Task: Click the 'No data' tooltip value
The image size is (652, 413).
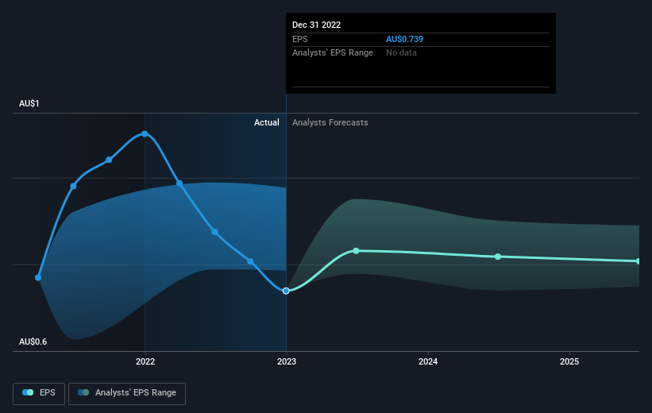Action: [x=401, y=53]
